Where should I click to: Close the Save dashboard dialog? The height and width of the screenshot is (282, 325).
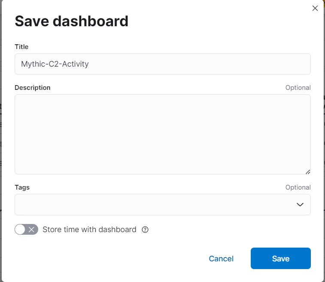tap(315, 8)
